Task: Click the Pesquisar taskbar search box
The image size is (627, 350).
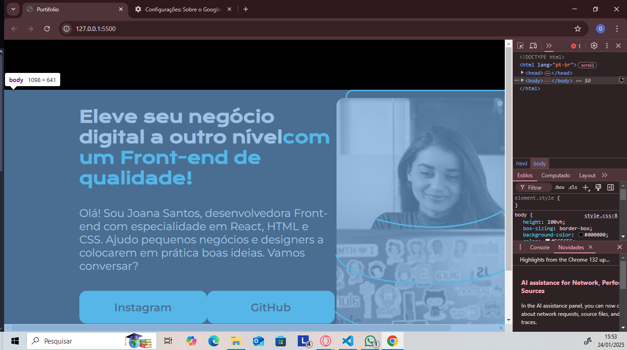Action: (x=92, y=341)
